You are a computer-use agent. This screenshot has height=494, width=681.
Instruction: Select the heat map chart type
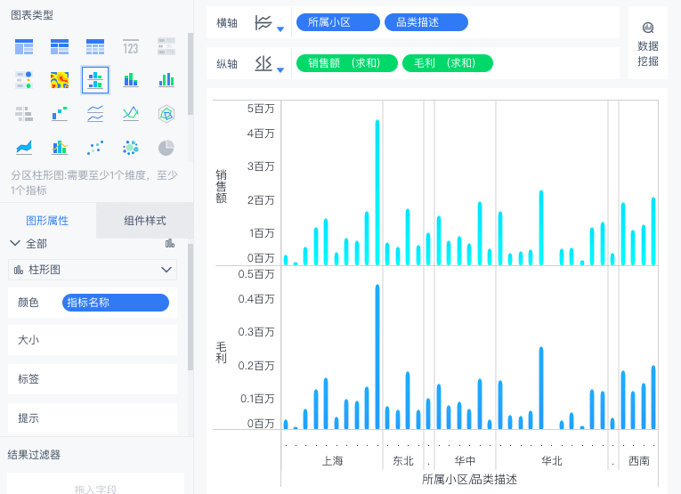pos(60,80)
